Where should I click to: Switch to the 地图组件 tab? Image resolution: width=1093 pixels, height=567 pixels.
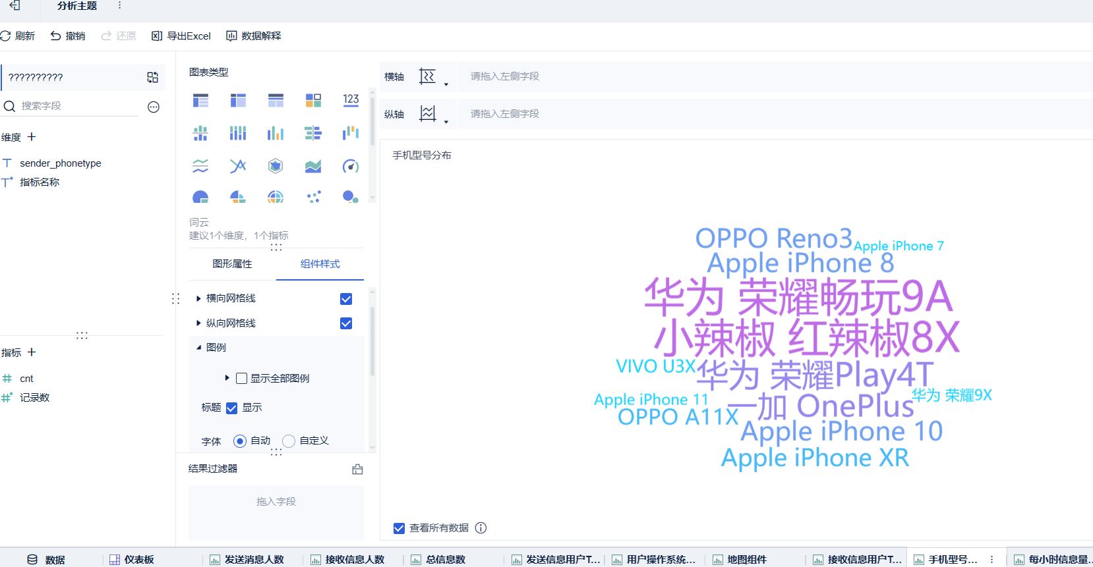(x=739, y=559)
